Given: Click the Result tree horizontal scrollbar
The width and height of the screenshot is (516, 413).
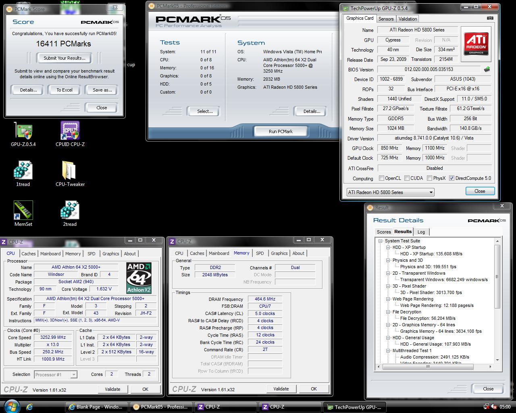Looking at the screenshot, I should tap(428, 367).
